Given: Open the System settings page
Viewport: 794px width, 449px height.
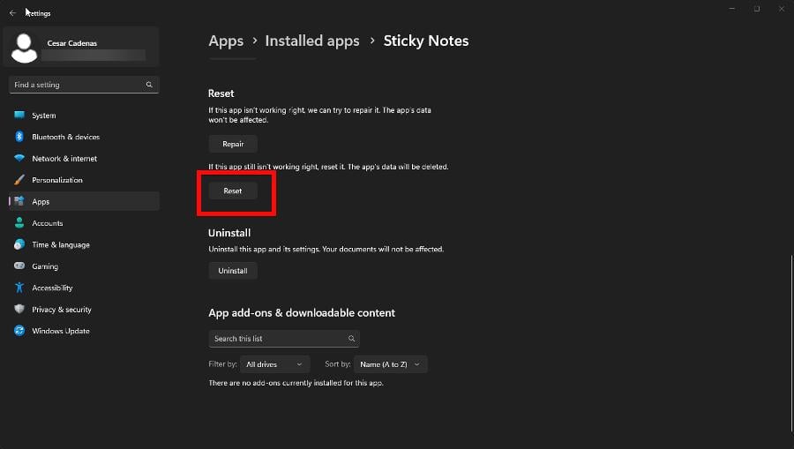Looking at the screenshot, I should tap(84, 116).
